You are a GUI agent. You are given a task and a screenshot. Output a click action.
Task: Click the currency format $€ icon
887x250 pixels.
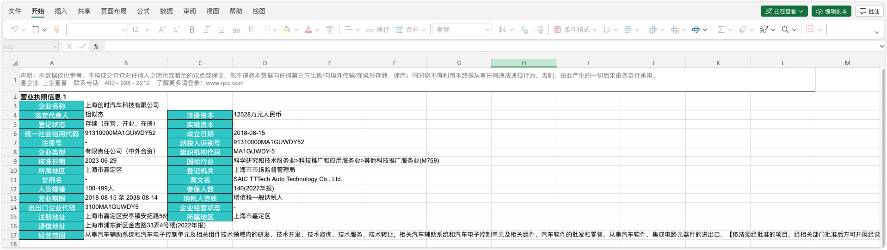point(503,30)
